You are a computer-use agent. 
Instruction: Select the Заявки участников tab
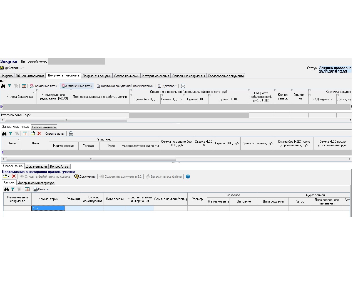(x=16, y=127)
